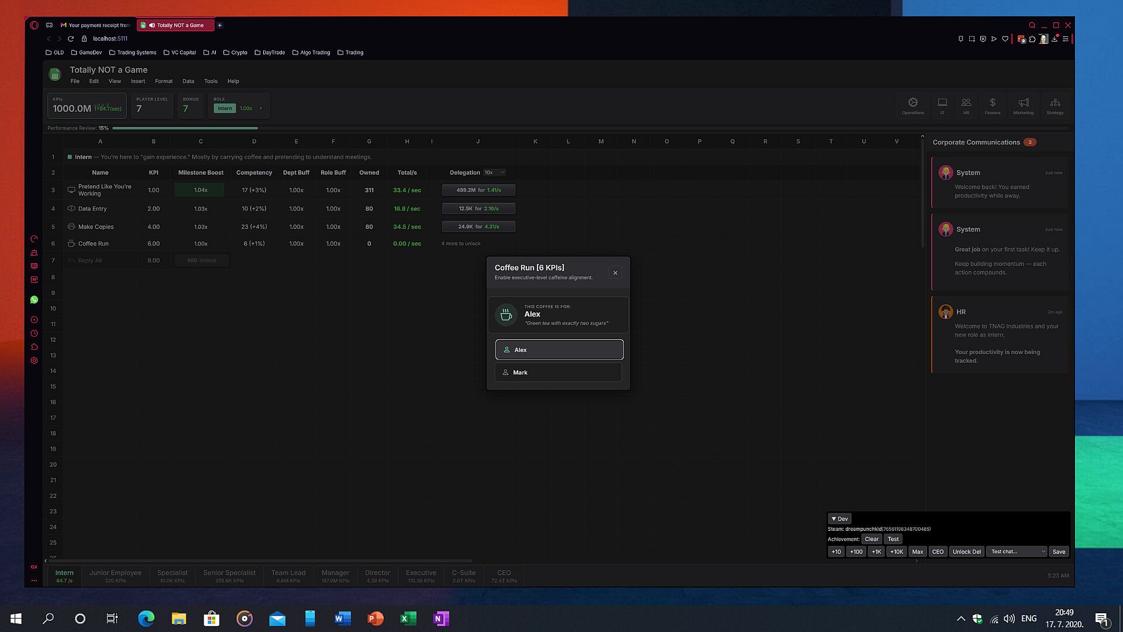This screenshot has height=632, width=1123.
Task: Click the WhatsApp sidebar icon
Action: [x=34, y=300]
